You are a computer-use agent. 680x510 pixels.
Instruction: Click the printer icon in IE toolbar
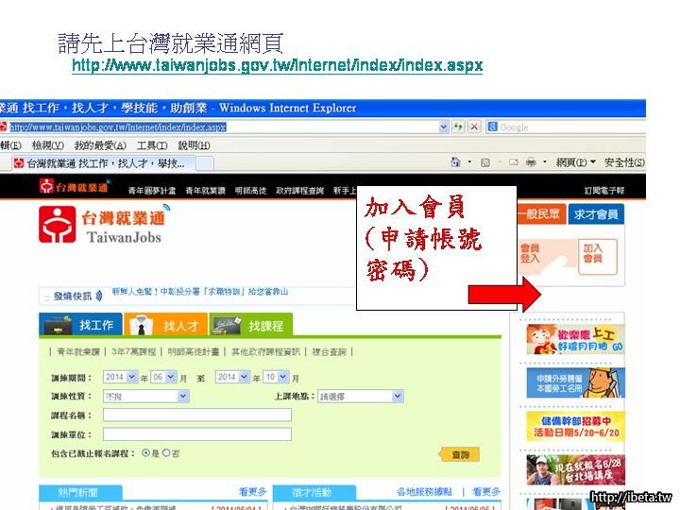(531, 162)
